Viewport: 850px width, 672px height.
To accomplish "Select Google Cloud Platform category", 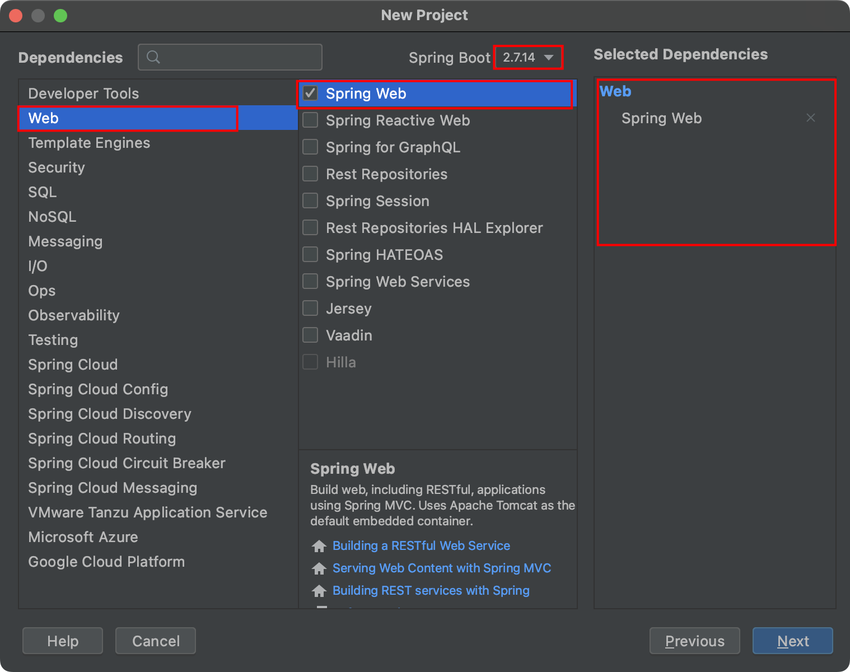I will 158,562.
